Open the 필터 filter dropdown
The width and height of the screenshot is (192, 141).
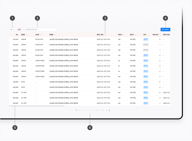(x=12, y=29)
